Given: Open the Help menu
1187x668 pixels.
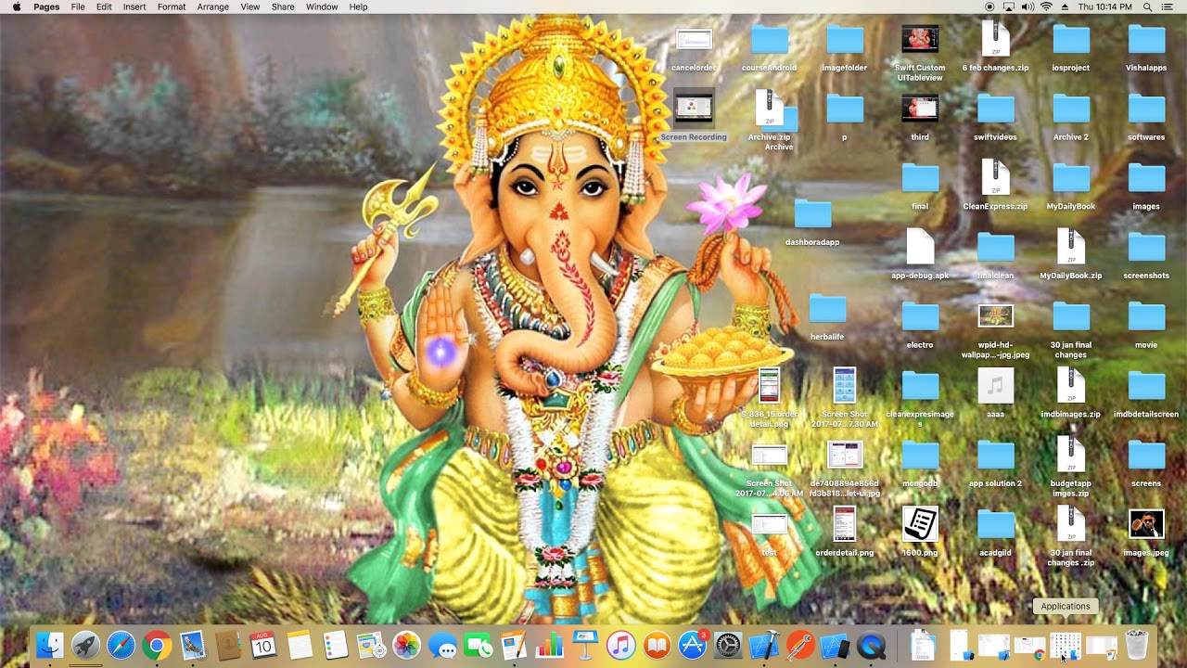Looking at the screenshot, I should point(359,6).
